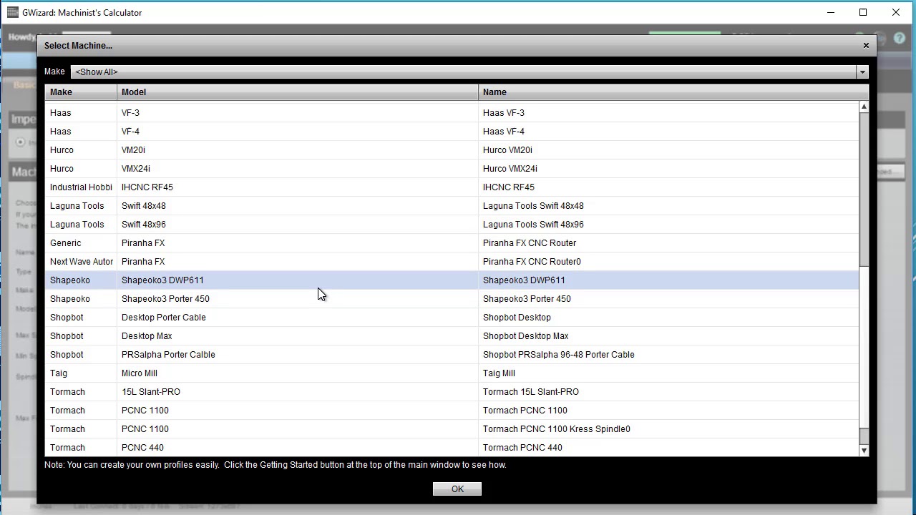Close the GWizard main window
This screenshot has width=916, height=515.
[x=896, y=12]
